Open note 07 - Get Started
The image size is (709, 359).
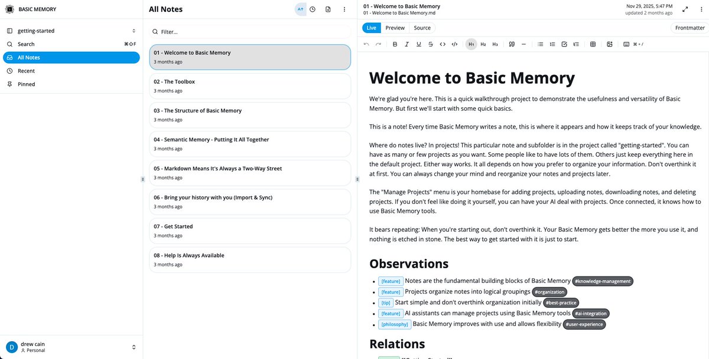pos(250,230)
